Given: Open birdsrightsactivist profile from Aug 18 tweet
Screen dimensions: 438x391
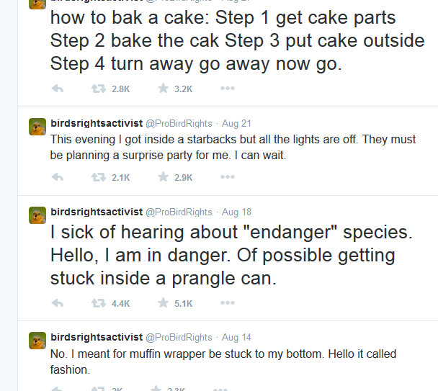Looking at the screenshot, I should coord(97,212).
